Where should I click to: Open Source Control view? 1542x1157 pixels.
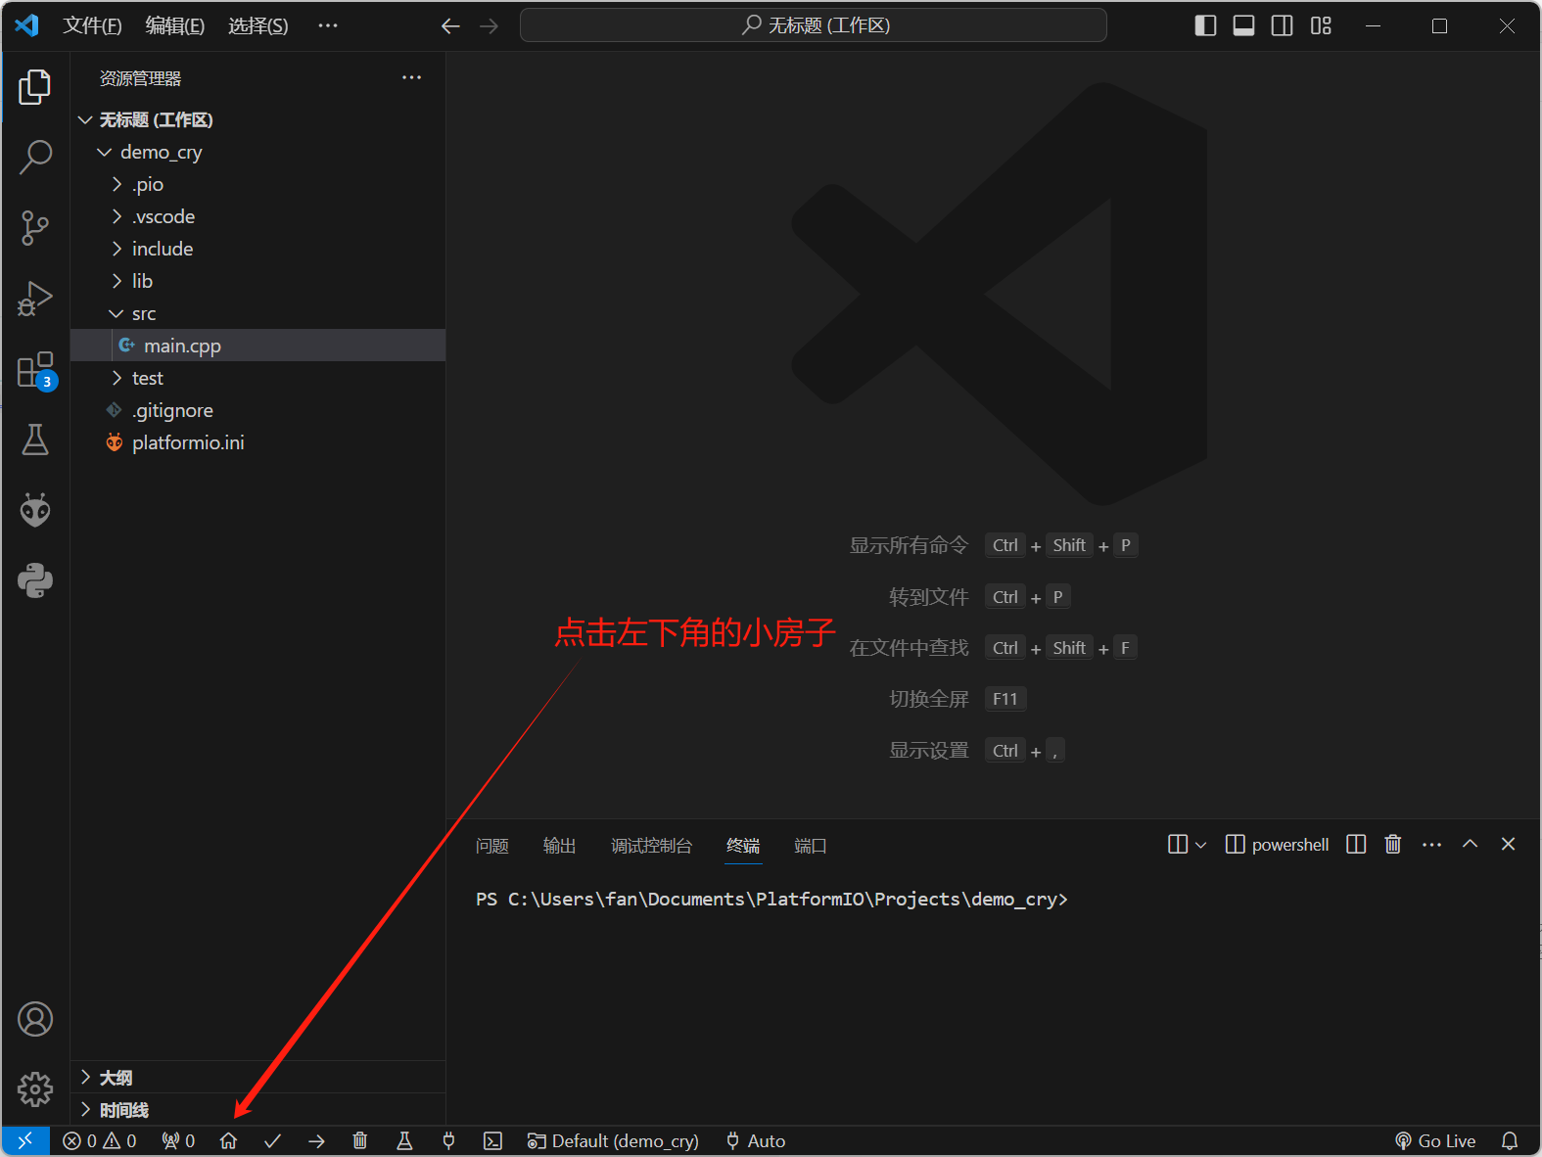pos(35,228)
